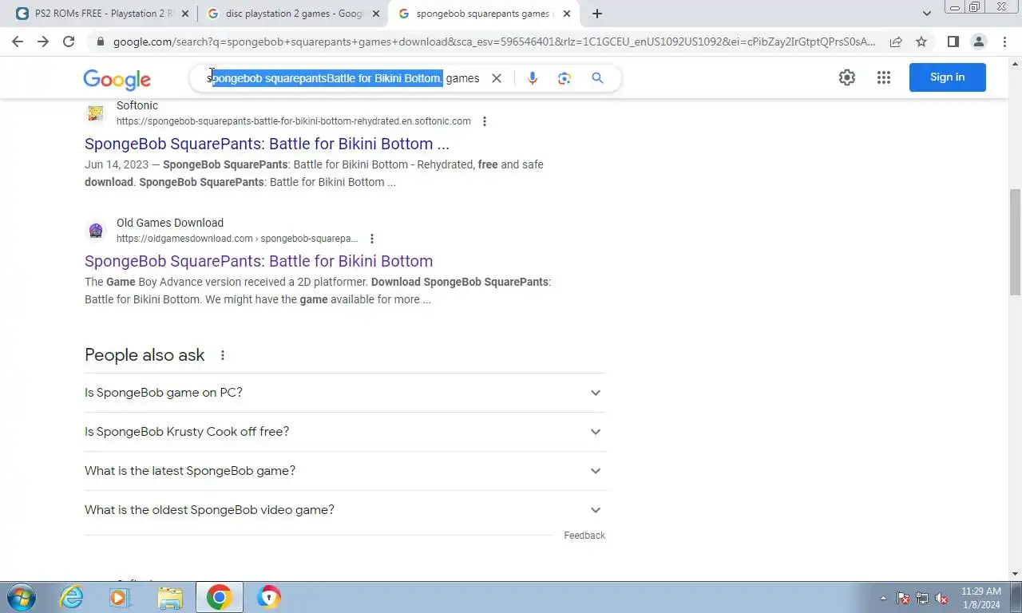
Task: Clear the search box with the X icon
Action: pos(497,78)
